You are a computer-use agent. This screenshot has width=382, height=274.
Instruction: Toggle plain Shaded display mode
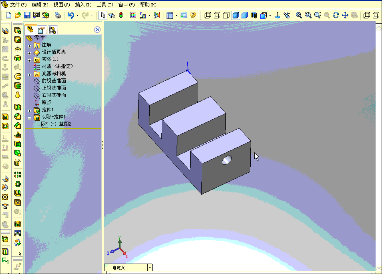pyautogui.click(x=245, y=15)
